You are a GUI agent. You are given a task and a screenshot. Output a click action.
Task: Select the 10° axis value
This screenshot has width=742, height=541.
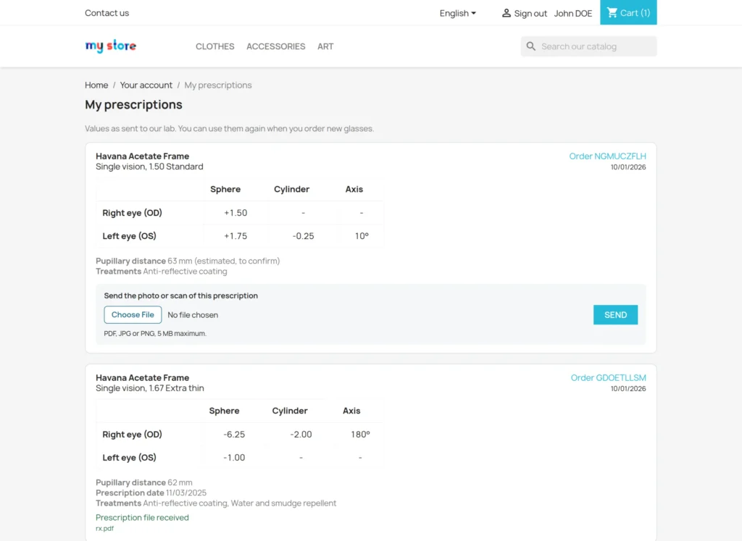(x=362, y=236)
